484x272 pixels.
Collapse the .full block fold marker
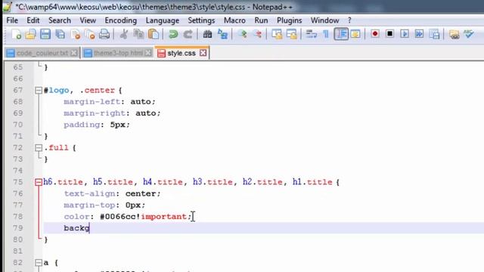39,148
